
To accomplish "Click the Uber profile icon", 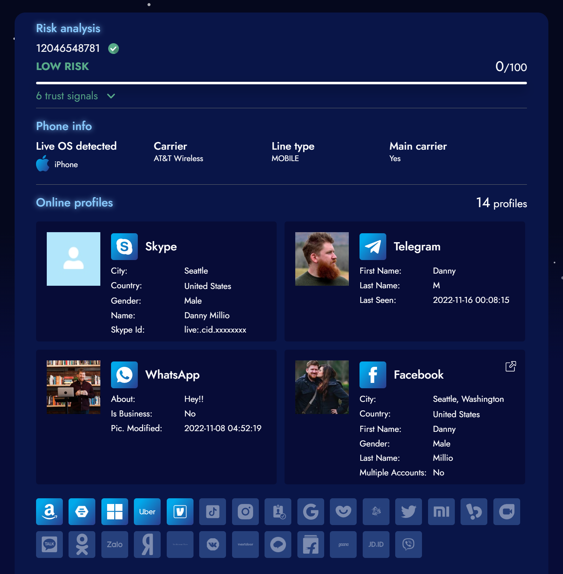I will tap(147, 511).
